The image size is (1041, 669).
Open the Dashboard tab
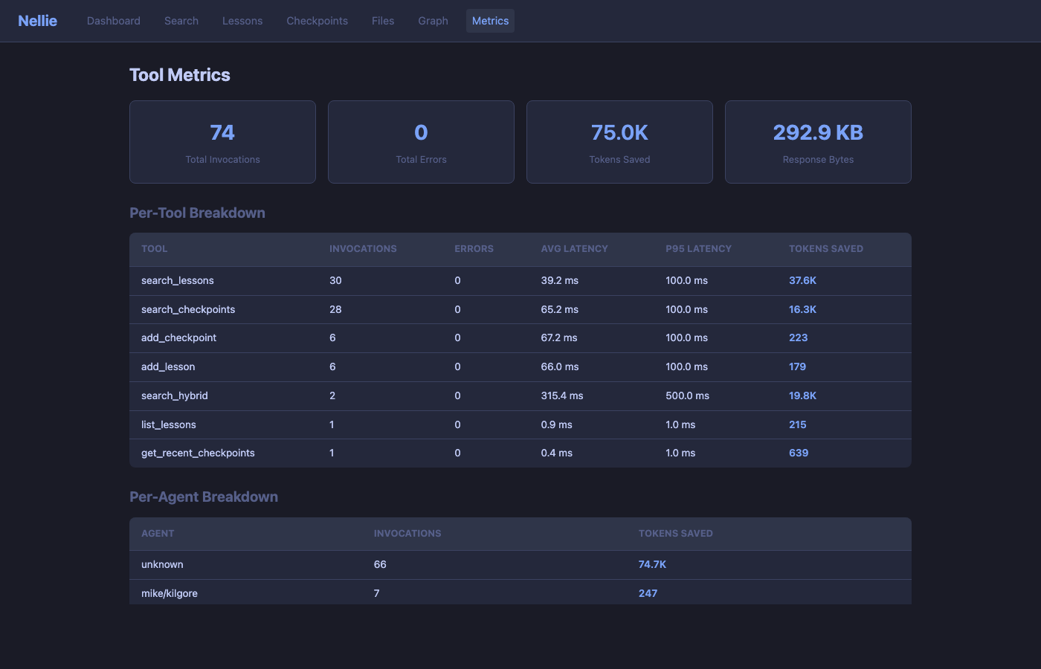coord(113,21)
